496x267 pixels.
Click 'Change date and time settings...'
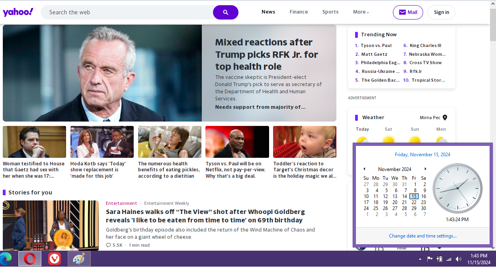pyautogui.click(x=423, y=236)
